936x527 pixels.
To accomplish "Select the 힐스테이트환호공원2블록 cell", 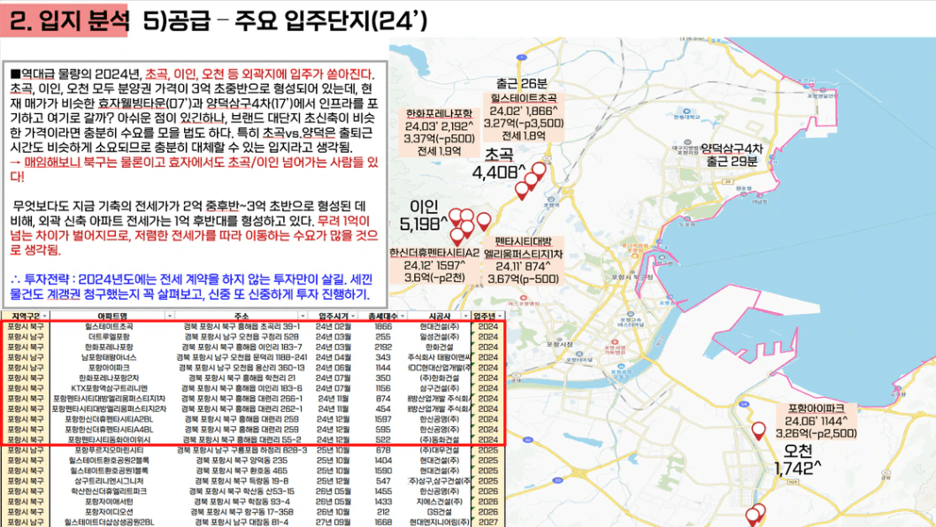I will click(109, 460).
